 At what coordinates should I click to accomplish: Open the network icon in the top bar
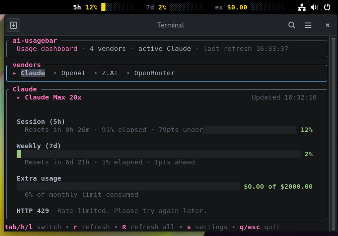(x=302, y=7)
